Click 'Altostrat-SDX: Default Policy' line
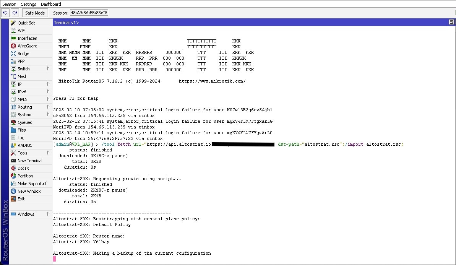Viewport: 456px width, 265px height. [x=92, y=224]
